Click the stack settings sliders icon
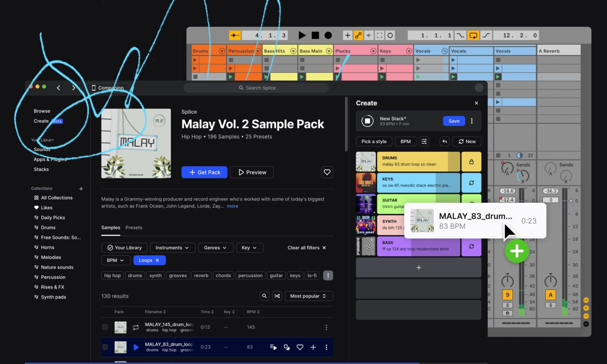 pyautogui.click(x=424, y=141)
